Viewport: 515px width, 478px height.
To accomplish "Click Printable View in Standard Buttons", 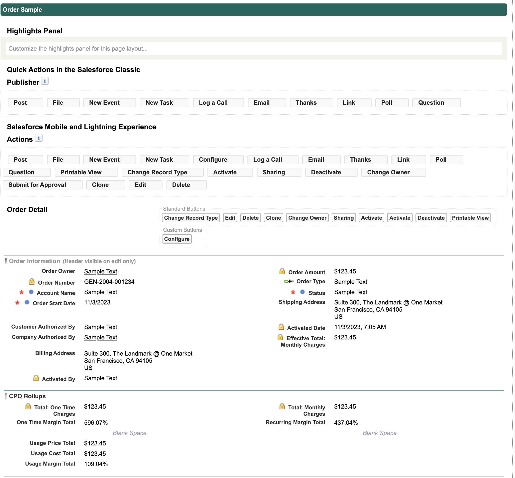I will 470,218.
